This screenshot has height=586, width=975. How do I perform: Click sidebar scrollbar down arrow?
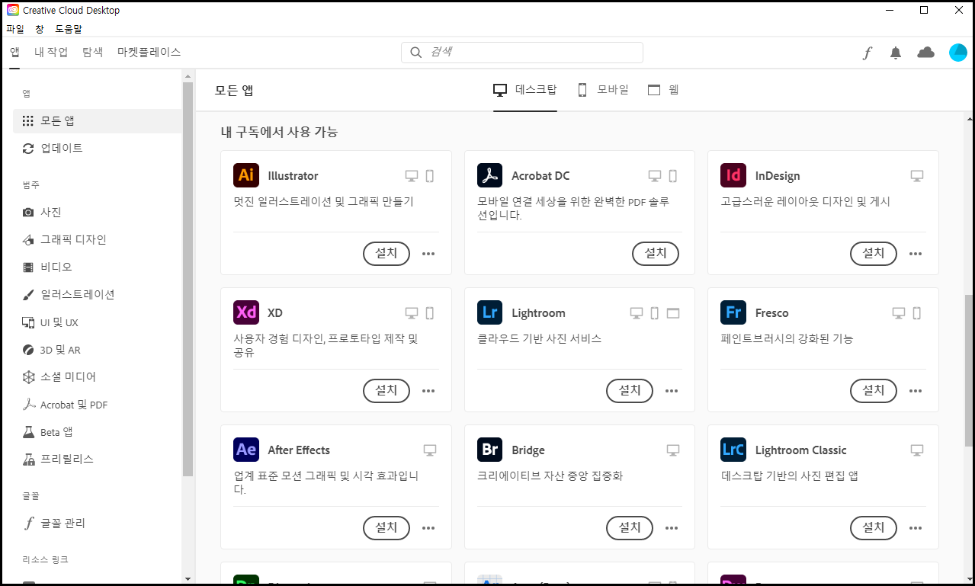coord(188,578)
